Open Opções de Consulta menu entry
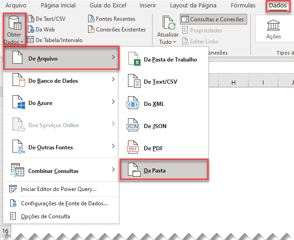The width and height of the screenshot is (294, 240). pos(61,216)
